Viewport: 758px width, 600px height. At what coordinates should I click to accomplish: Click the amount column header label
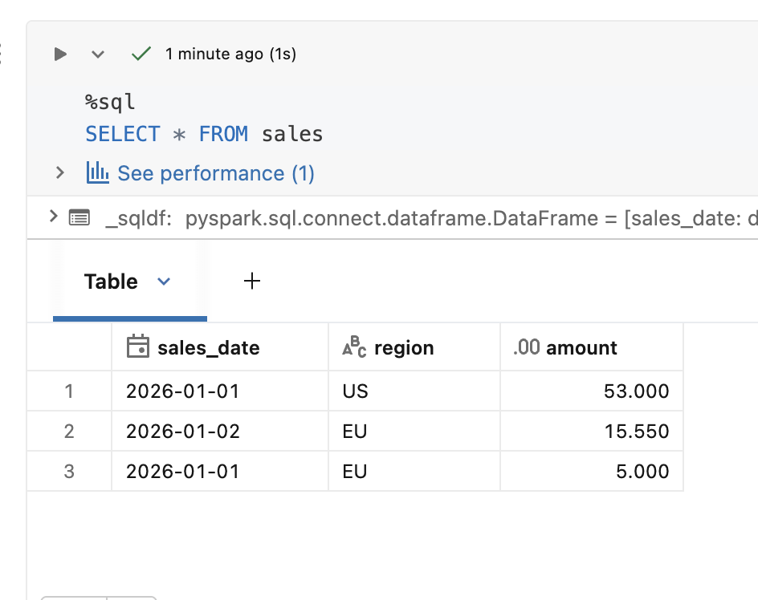pyautogui.click(x=581, y=347)
